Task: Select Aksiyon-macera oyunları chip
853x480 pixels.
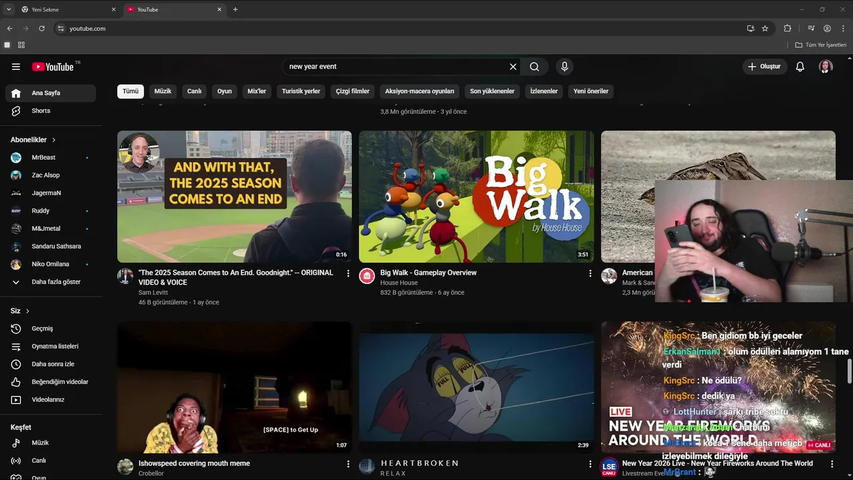Action: tap(419, 91)
